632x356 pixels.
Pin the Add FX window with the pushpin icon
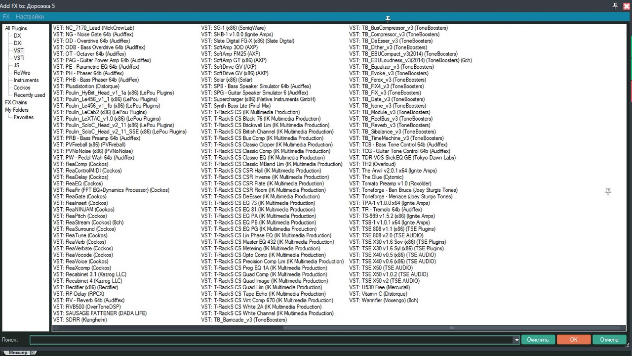click(615, 5)
